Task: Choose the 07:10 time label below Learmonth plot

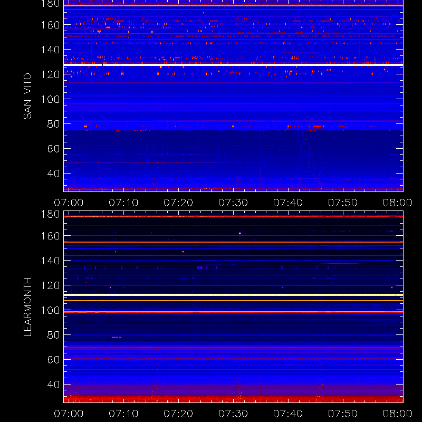Action: (123, 414)
